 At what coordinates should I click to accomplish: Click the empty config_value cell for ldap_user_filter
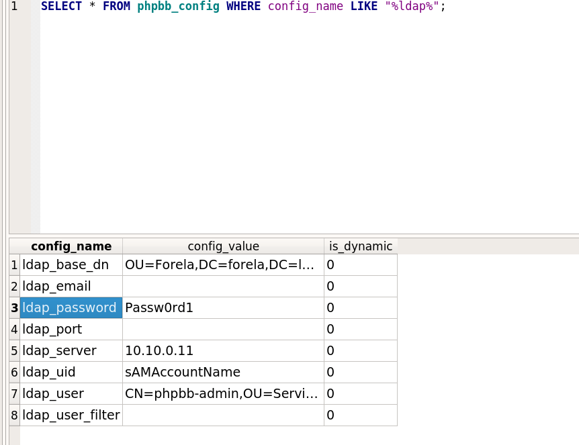tap(224, 415)
